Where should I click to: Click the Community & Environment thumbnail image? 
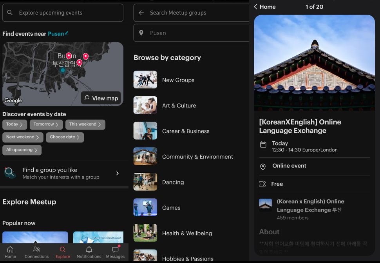tap(145, 156)
